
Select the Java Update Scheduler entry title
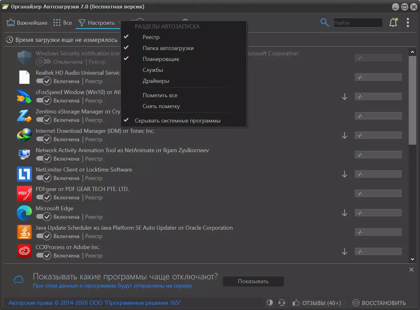(134, 228)
